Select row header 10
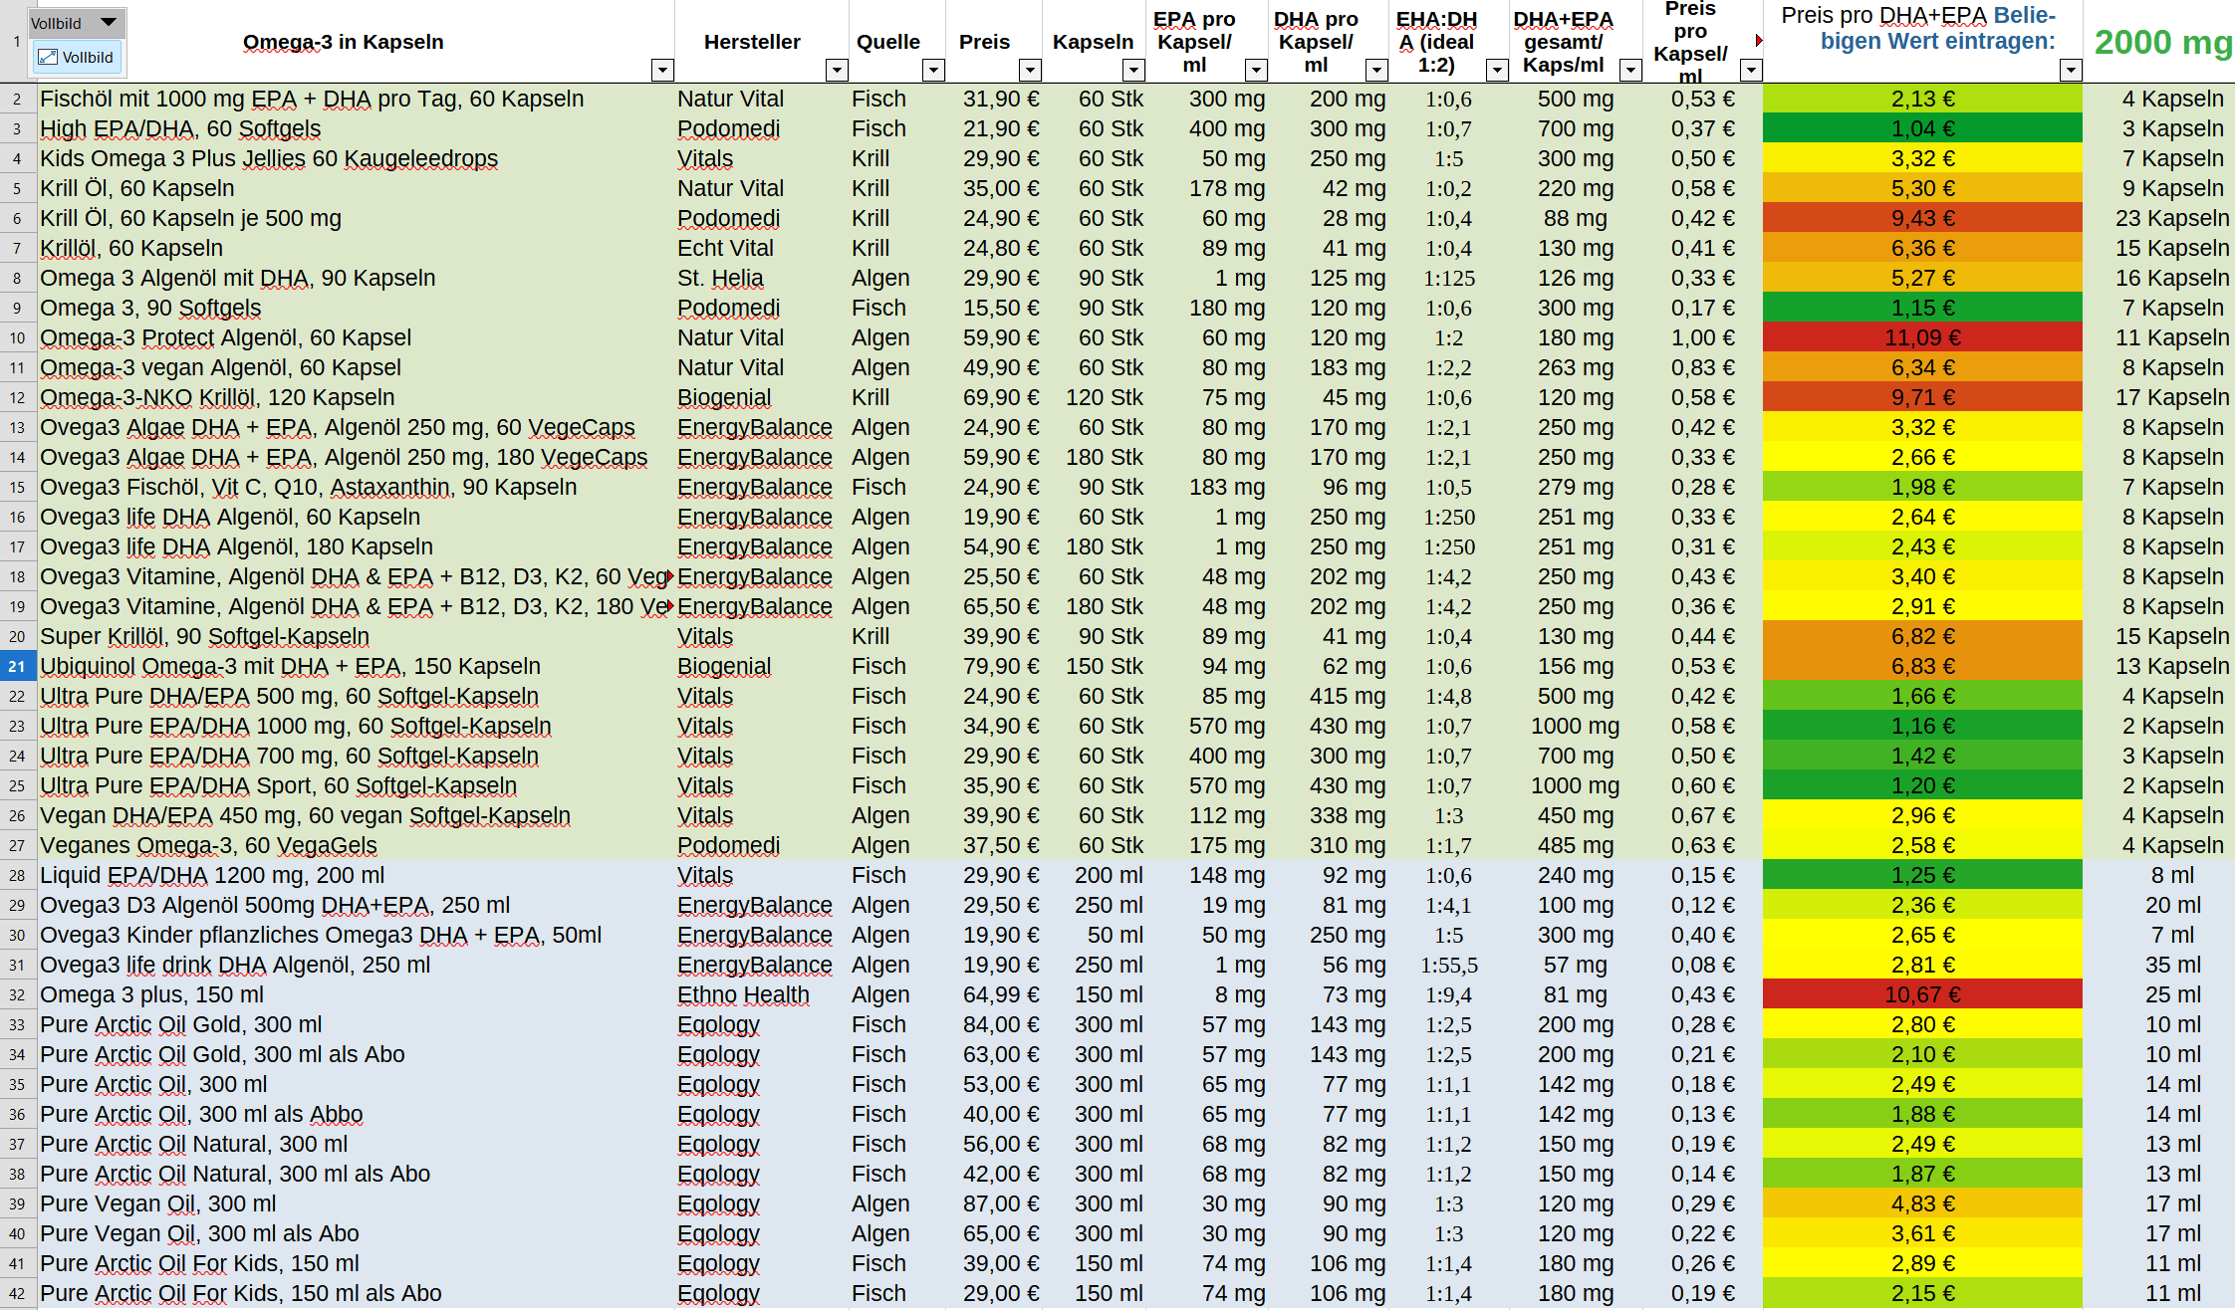Image resolution: width=2235 pixels, height=1310 pixels. [x=17, y=337]
